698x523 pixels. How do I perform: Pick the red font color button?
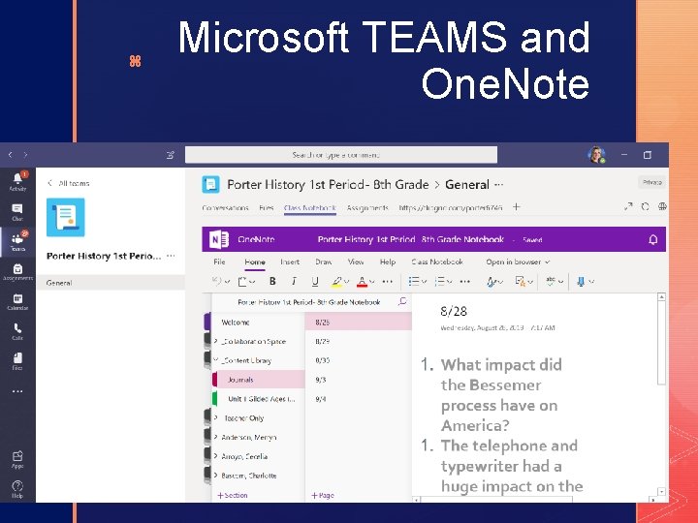click(x=362, y=282)
